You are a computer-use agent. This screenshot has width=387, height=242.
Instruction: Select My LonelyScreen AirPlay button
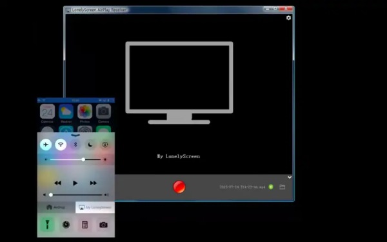click(95, 207)
